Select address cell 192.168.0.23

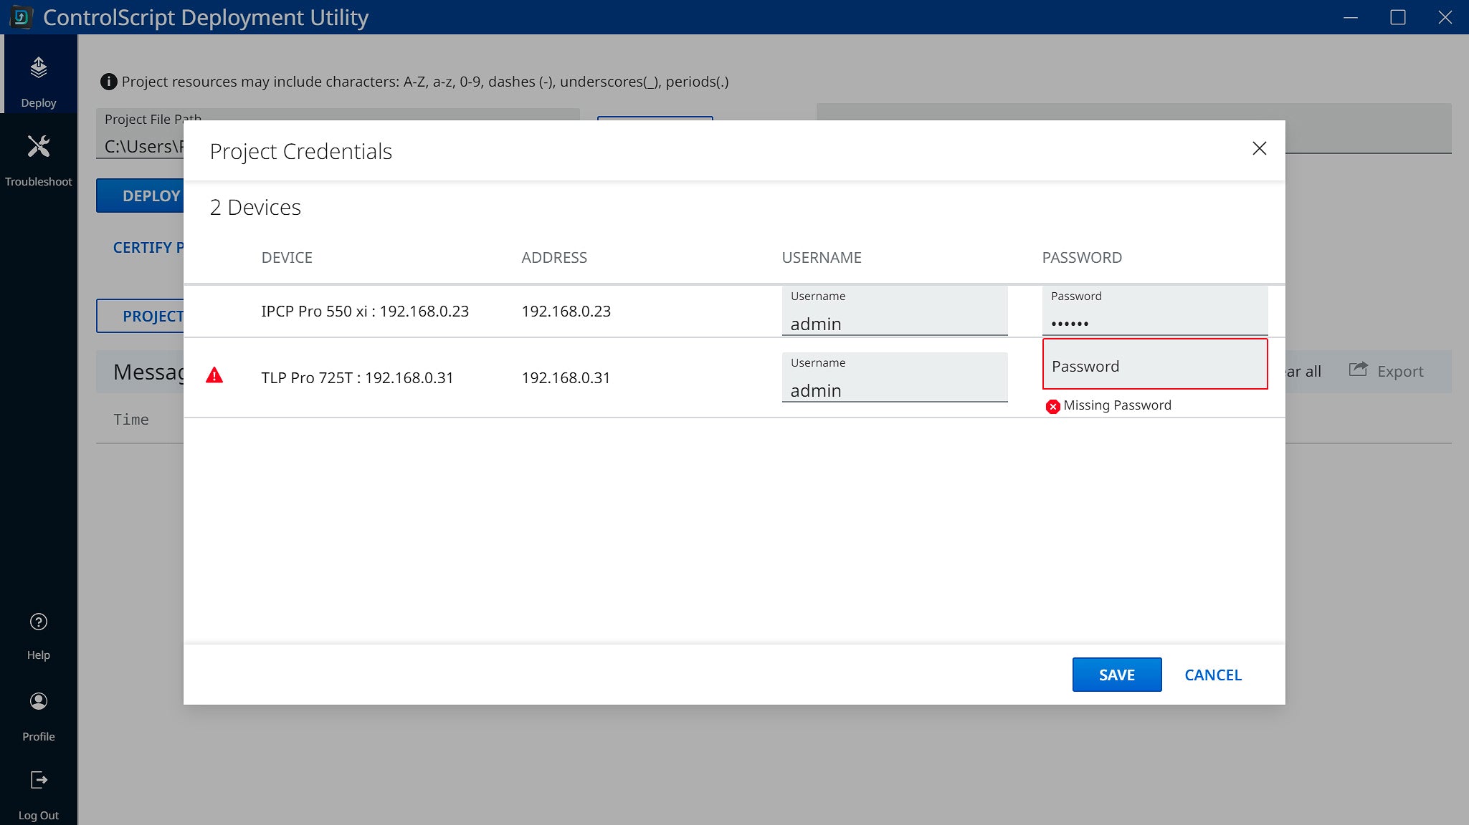[566, 312]
